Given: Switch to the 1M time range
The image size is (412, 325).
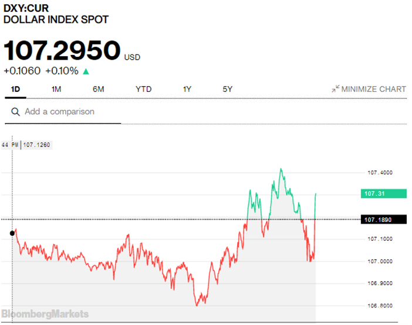Looking at the screenshot, I should (x=56, y=89).
